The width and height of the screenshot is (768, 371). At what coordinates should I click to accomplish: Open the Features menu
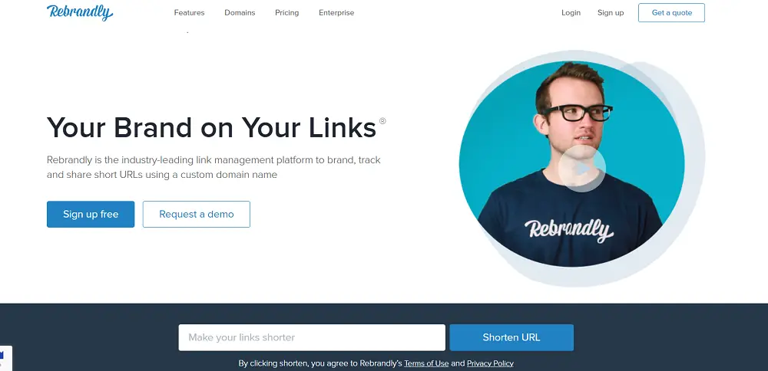point(189,13)
